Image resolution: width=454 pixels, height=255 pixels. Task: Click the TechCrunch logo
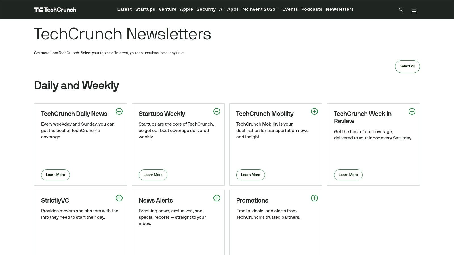(x=55, y=9)
